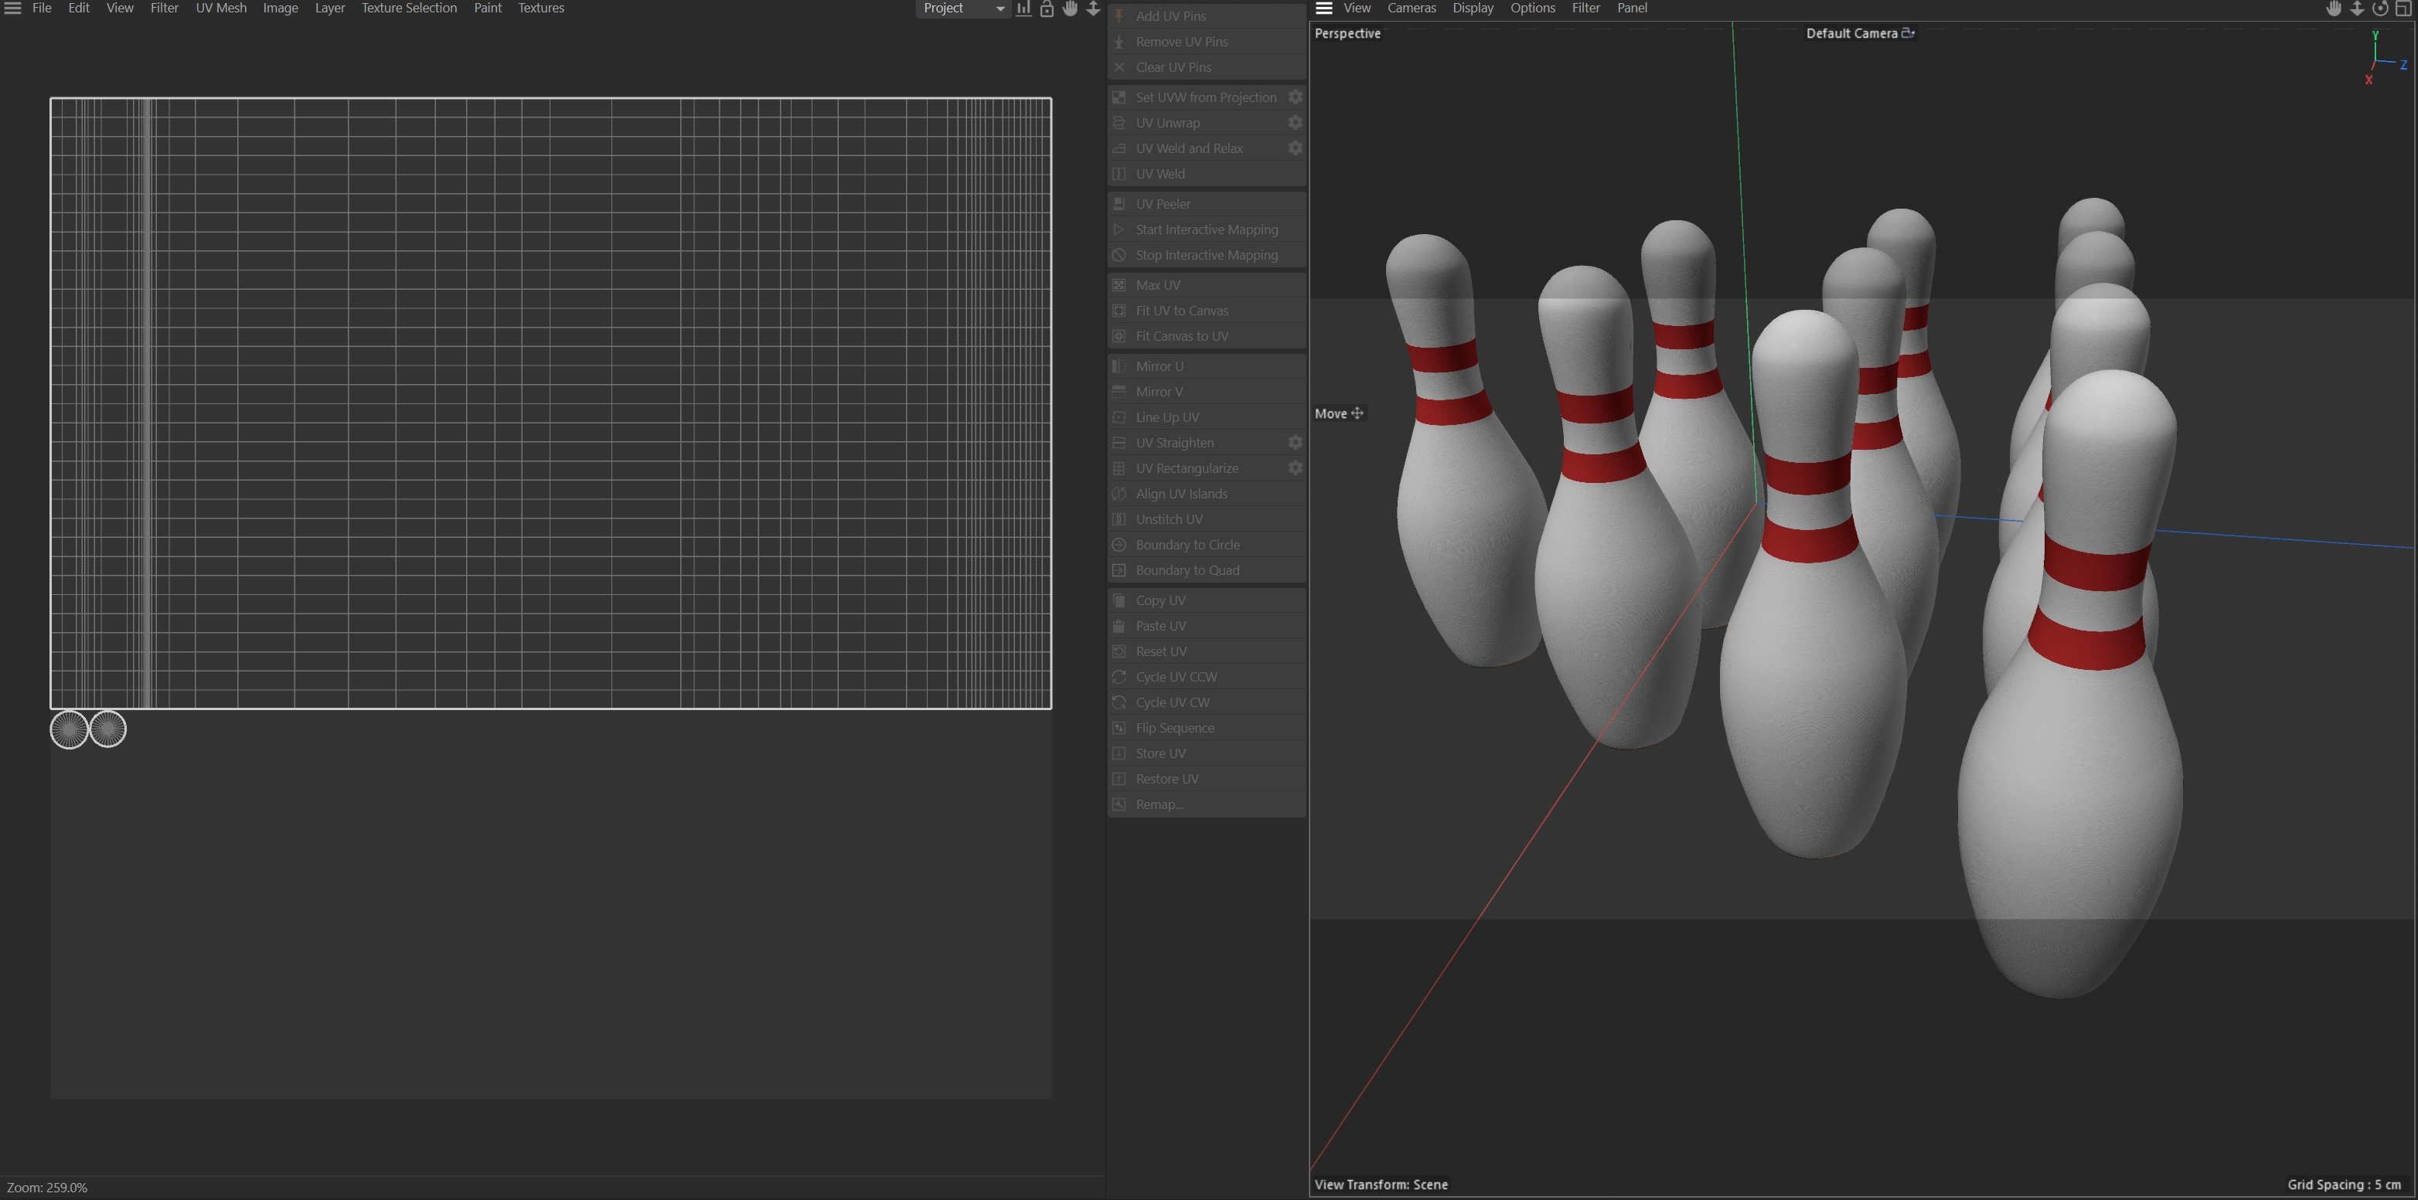Click the orbit/rotate camera icon in 3D viewport
Image resolution: width=2418 pixels, height=1200 pixels.
click(2380, 8)
